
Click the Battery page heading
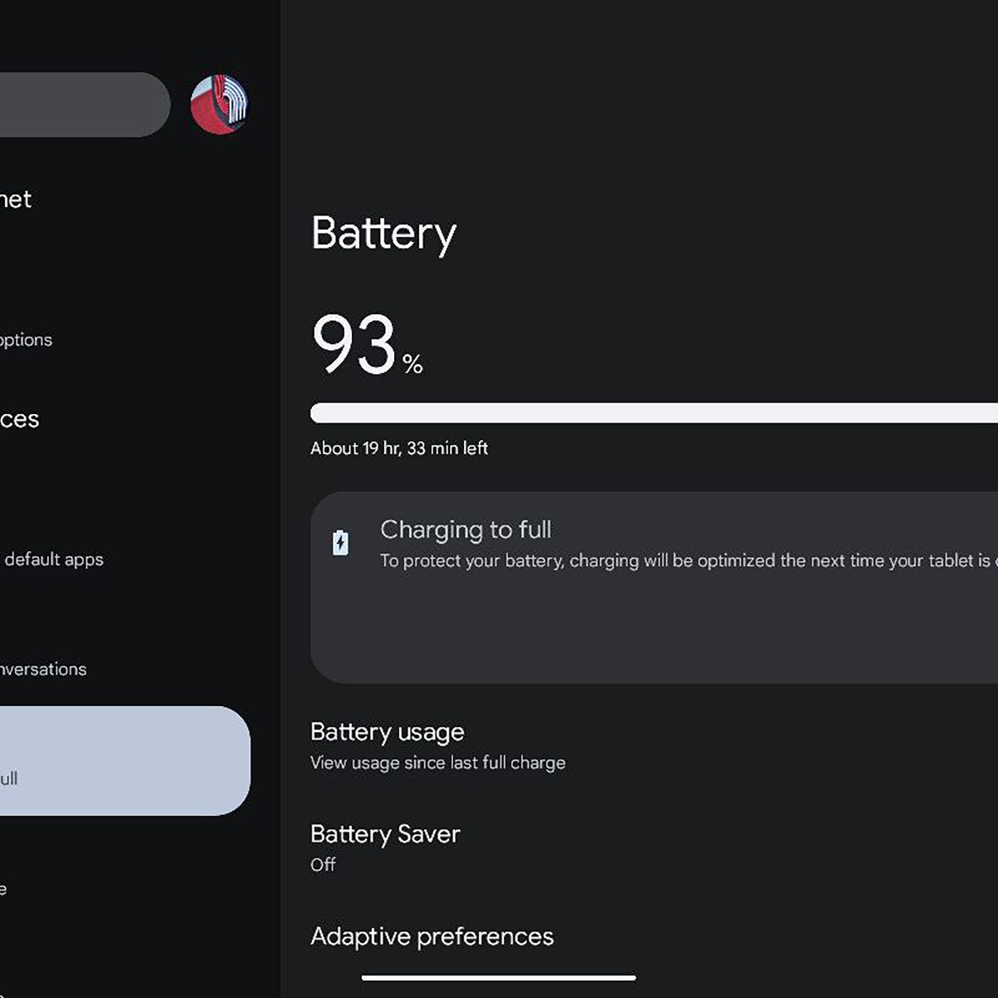pos(383,234)
